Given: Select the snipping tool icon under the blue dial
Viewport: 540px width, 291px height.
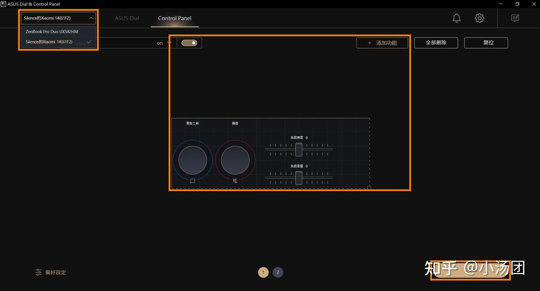Looking at the screenshot, I should (x=192, y=180).
